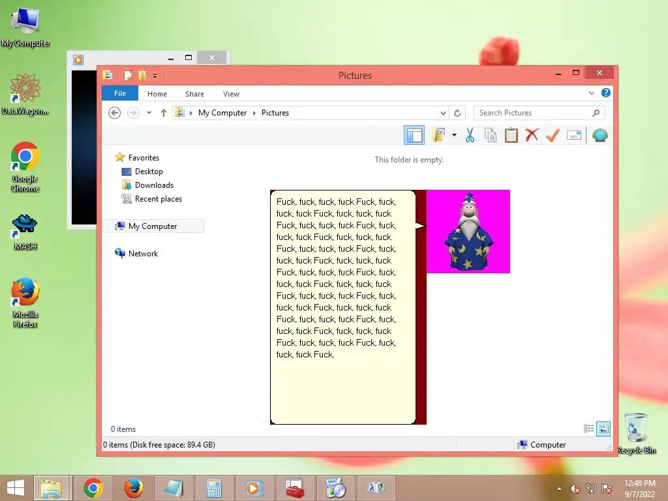Open the View ribbon tab

(232, 94)
